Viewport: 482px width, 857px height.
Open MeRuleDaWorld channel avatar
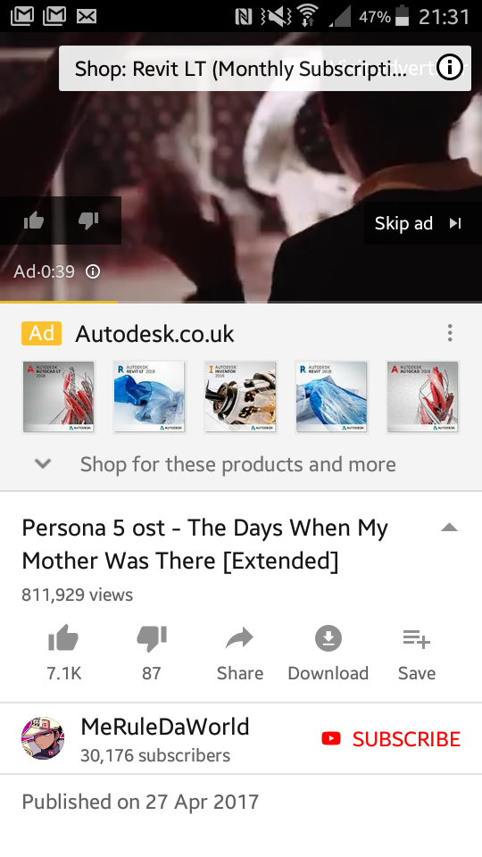pyautogui.click(x=43, y=738)
